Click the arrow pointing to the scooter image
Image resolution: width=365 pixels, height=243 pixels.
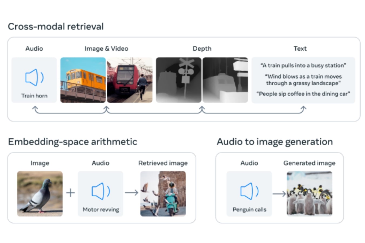point(131,193)
